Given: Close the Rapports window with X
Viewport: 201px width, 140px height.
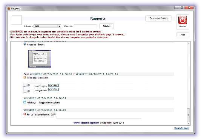Looking at the screenshot, I should pos(189,8).
